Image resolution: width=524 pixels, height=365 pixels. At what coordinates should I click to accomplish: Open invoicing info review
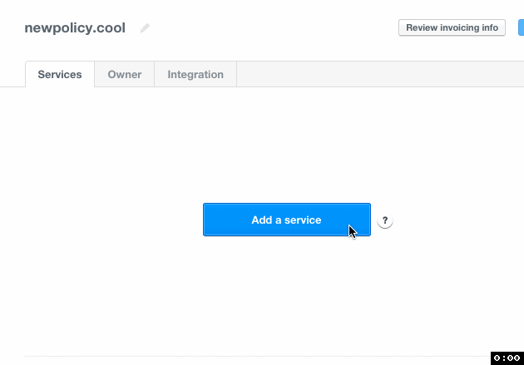point(452,27)
